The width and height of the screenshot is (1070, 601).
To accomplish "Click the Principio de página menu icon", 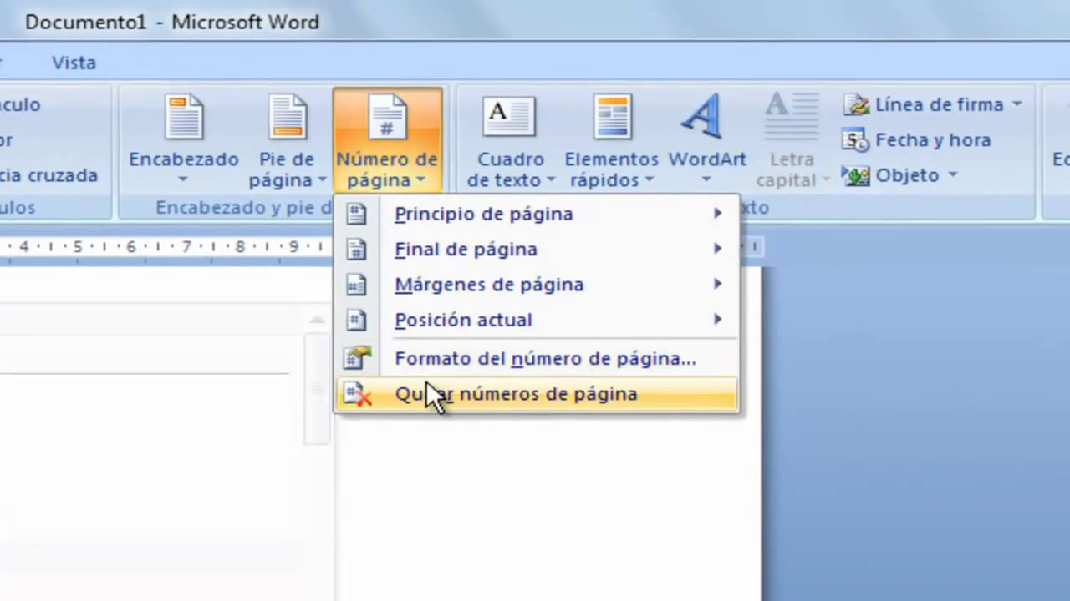I will point(357,214).
